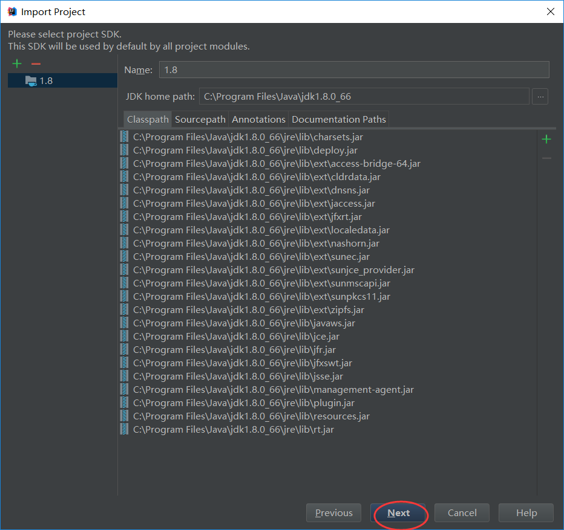Select the jfxrt.jar classpath row
This screenshot has width=564, height=530.
tap(328, 217)
